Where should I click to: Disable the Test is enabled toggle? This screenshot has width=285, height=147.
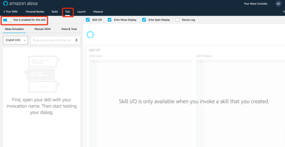pos(7,20)
